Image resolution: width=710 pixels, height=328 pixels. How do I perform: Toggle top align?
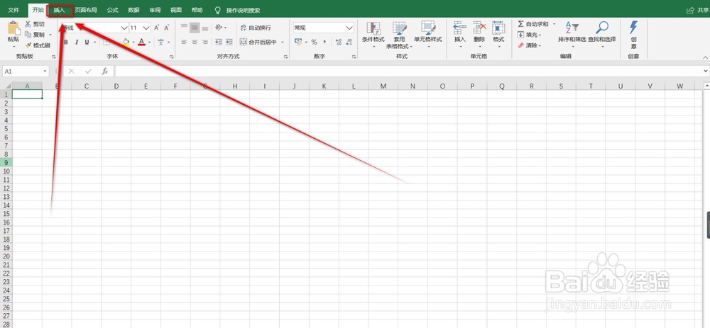[184, 28]
